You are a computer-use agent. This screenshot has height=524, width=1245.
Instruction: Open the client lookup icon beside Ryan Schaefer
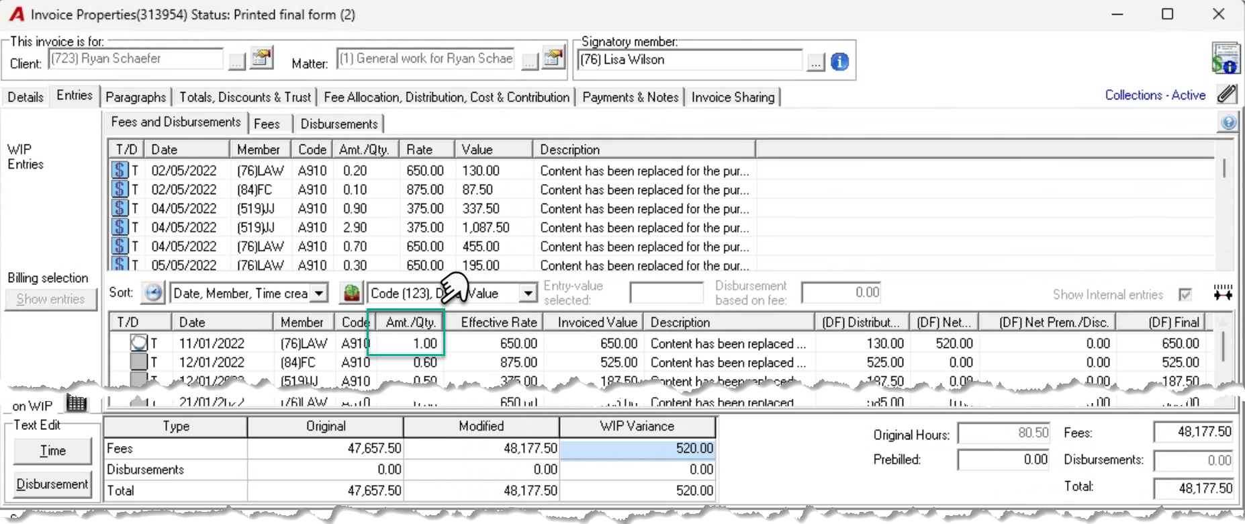(x=262, y=58)
